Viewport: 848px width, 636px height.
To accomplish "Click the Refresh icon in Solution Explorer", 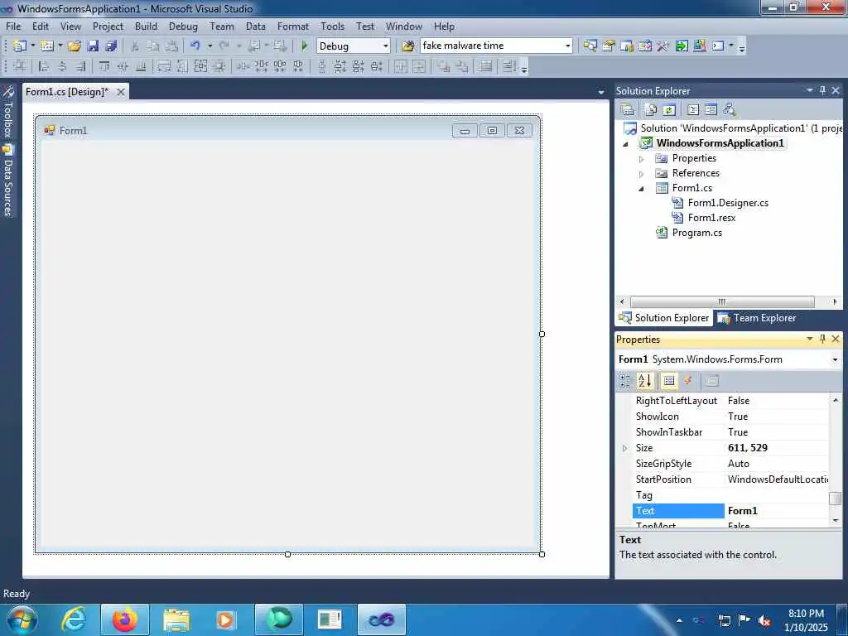I will pos(669,110).
